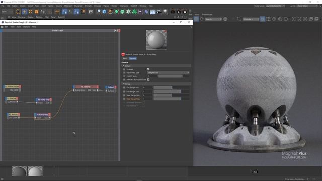Open Render to Picture Viewer icon
This screenshot has height=181, width=322.
coord(179,12)
